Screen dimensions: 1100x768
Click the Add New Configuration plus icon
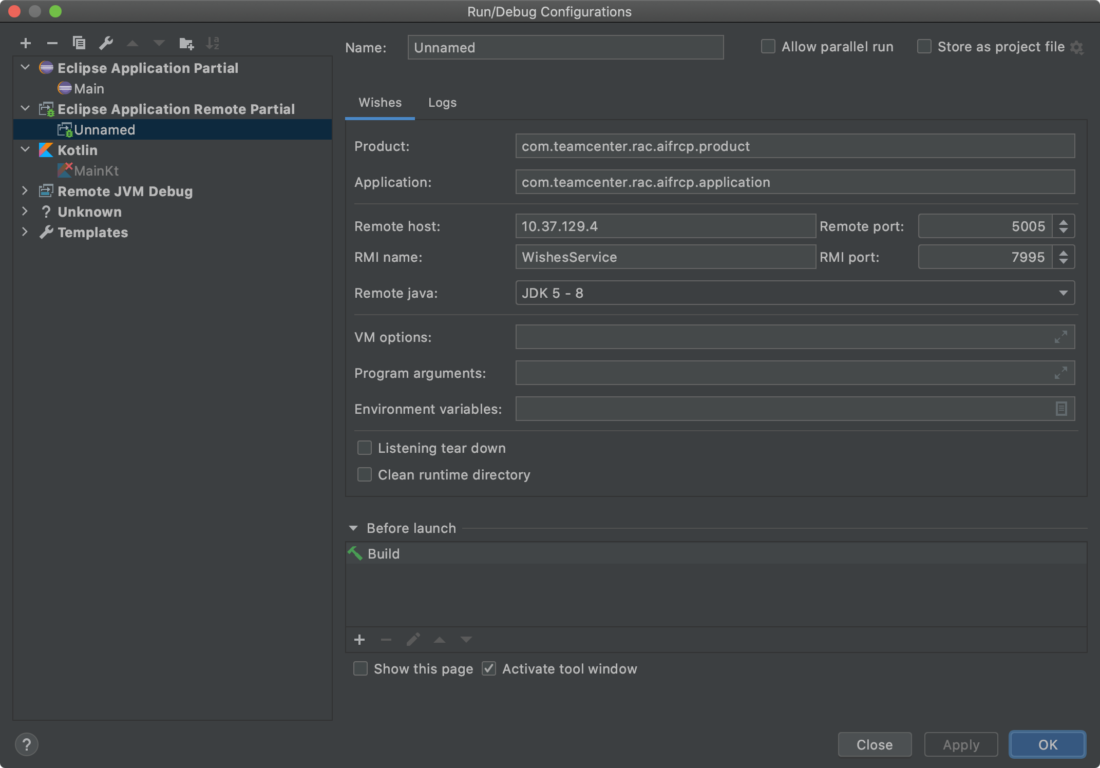click(x=26, y=43)
